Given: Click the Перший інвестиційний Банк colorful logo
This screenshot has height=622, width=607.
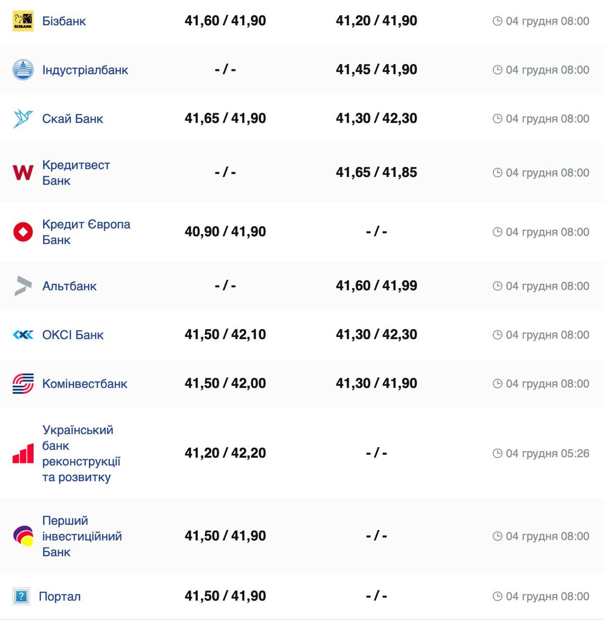Looking at the screenshot, I should click(x=23, y=536).
